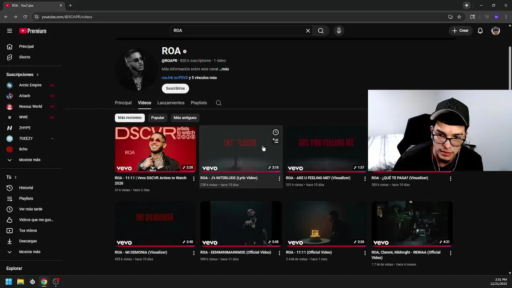Screen dimensions: 512x288
Task: Expand channel description ...más
Action: coord(224,69)
